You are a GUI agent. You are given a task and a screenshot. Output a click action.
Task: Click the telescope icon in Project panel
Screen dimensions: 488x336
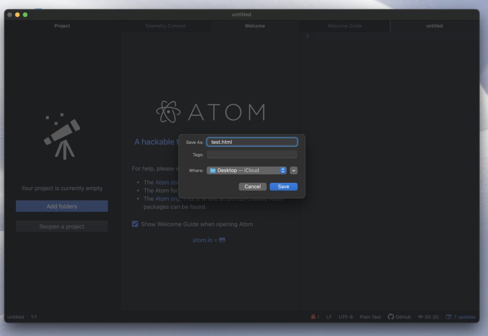[62, 137]
